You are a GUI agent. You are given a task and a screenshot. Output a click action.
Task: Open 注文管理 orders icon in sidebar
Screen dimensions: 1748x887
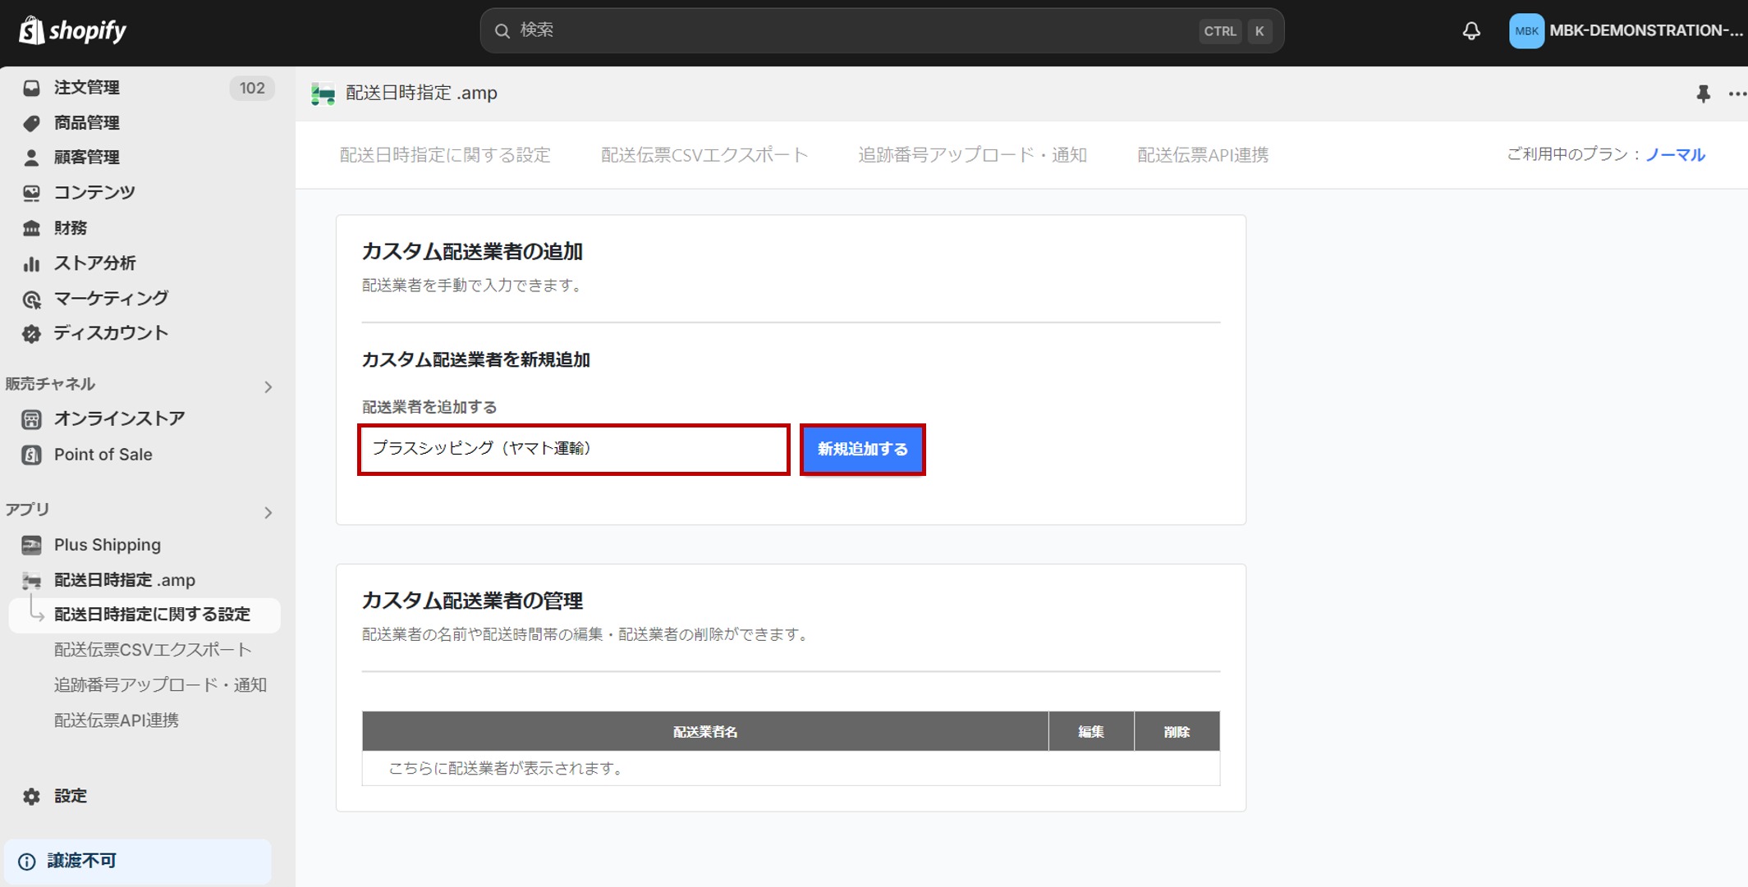31,88
